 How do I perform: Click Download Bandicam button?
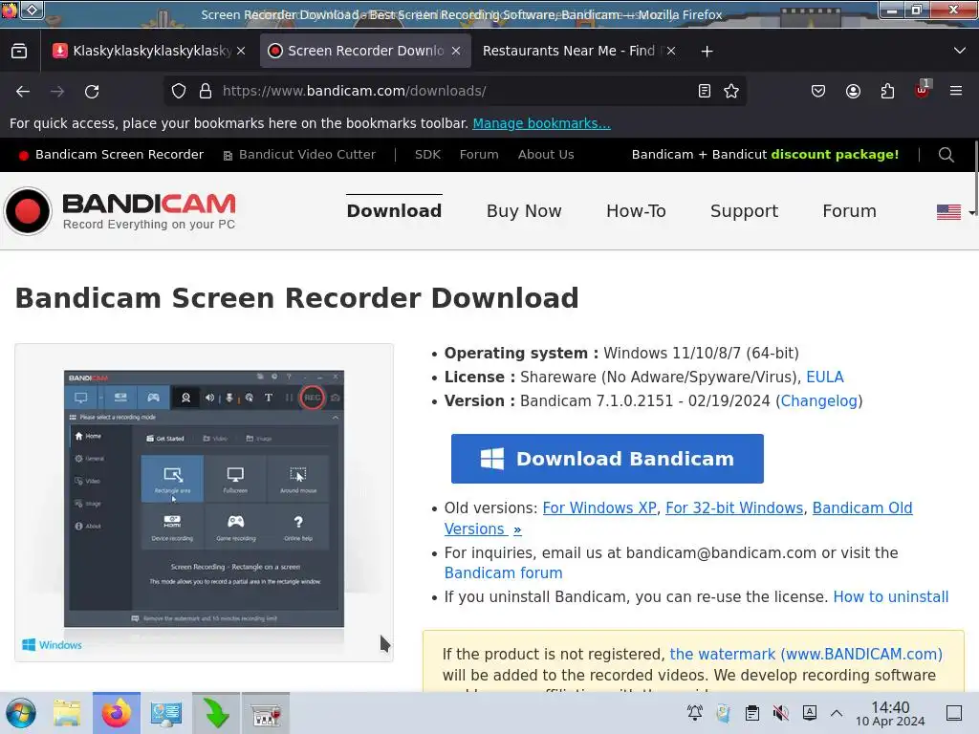click(x=607, y=459)
